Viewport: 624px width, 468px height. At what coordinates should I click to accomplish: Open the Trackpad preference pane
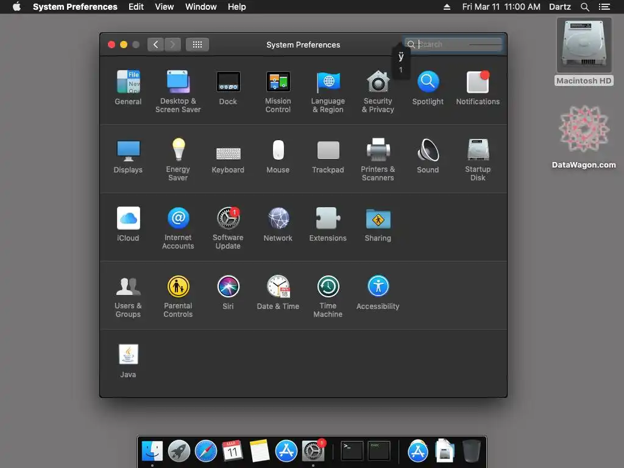pos(328,156)
